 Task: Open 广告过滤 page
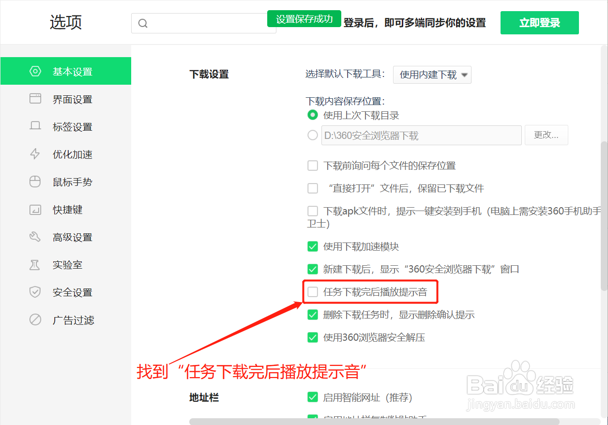pos(66,320)
